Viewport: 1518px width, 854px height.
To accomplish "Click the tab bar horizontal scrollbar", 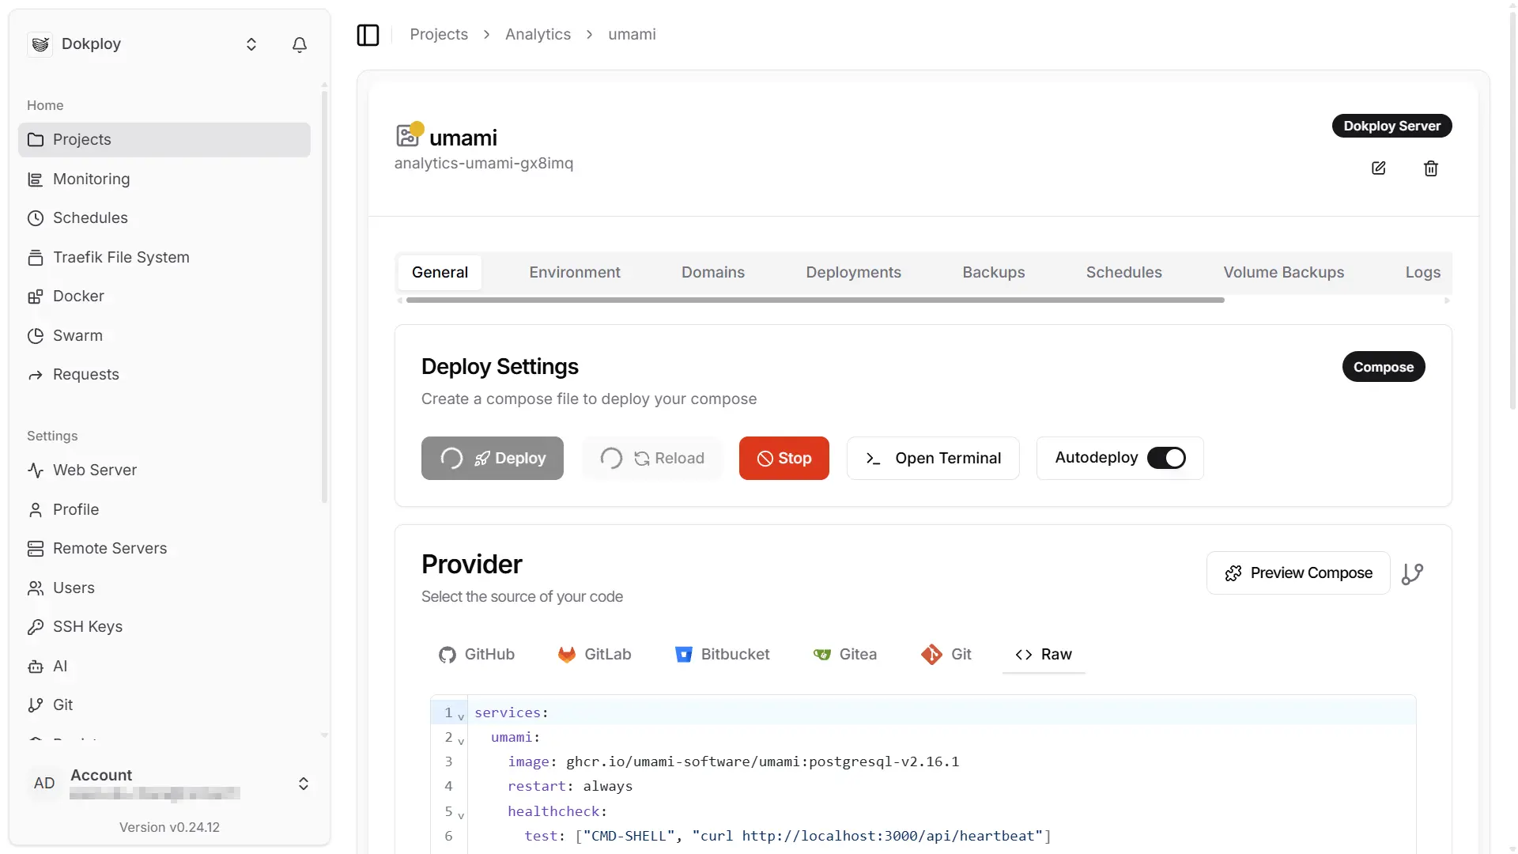I will pyautogui.click(x=815, y=300).
